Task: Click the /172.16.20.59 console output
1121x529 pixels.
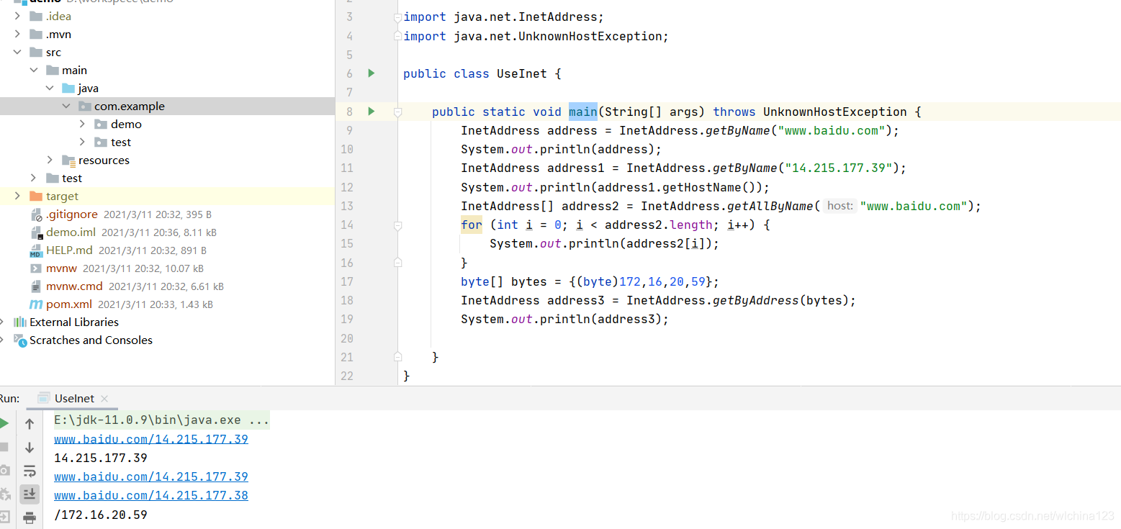Action: [101, 515]
